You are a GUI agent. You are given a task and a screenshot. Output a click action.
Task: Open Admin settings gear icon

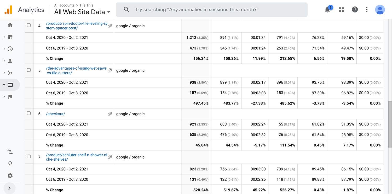(x=10, y=176)
